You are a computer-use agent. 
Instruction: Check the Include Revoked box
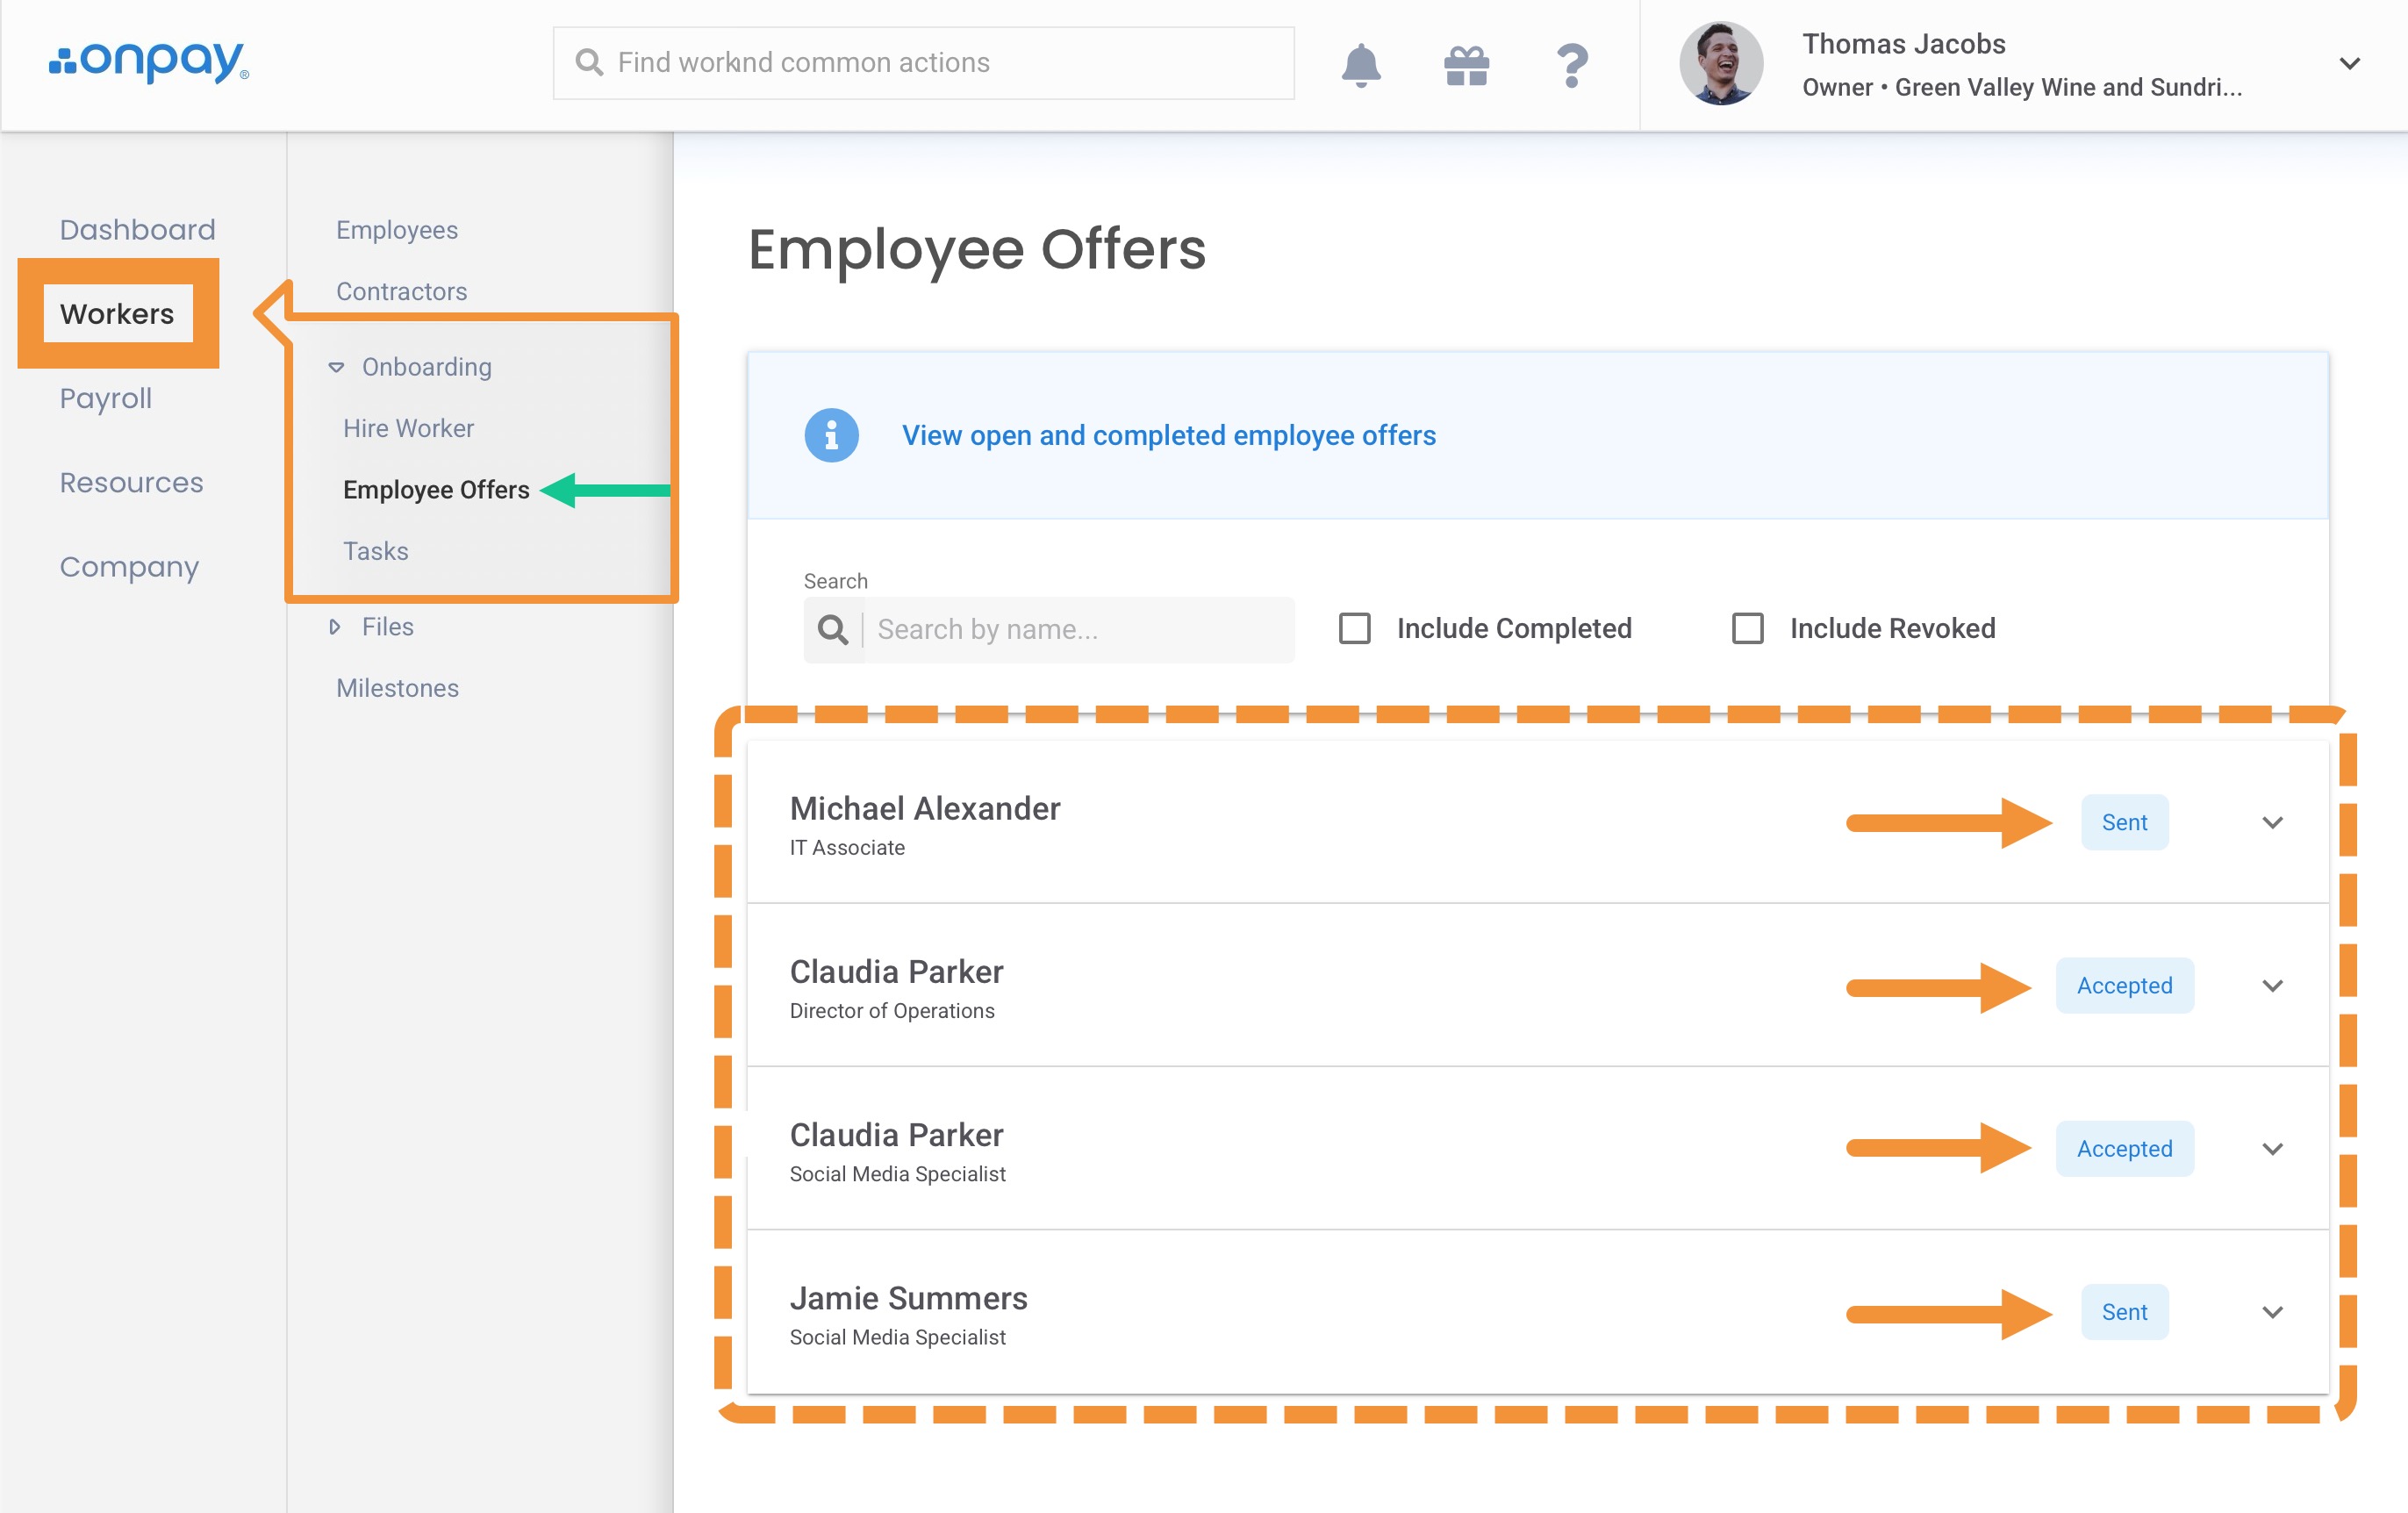point(1747,628)
